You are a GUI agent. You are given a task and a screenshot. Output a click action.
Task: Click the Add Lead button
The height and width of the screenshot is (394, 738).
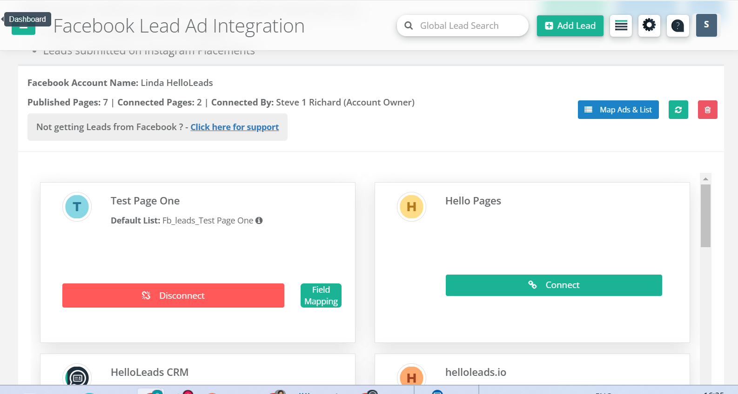tap(570, 26)
